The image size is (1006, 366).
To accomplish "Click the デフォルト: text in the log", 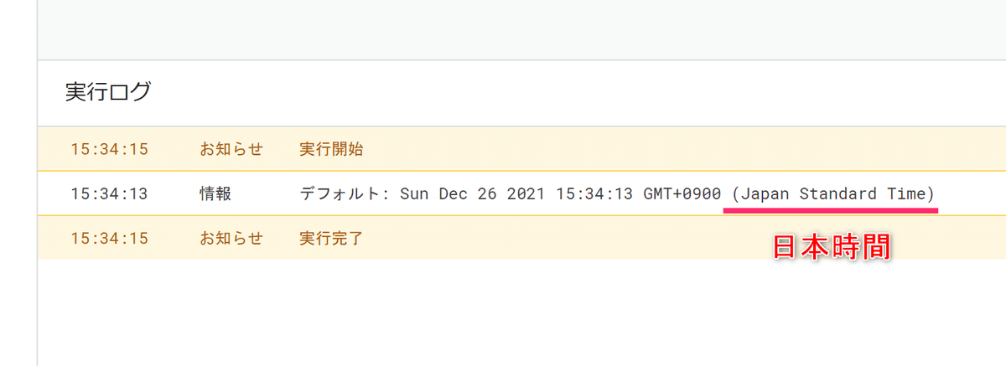I will (x=345, y=194).
